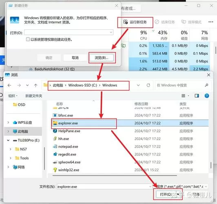Sort processes by the Network 7% column header
The height and width of the screenshot is (204, 217).
point(200,35)
